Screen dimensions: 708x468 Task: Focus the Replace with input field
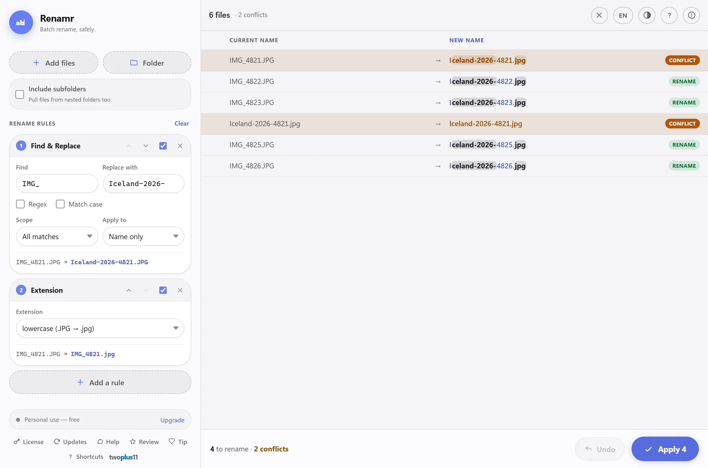pos(143,183)
